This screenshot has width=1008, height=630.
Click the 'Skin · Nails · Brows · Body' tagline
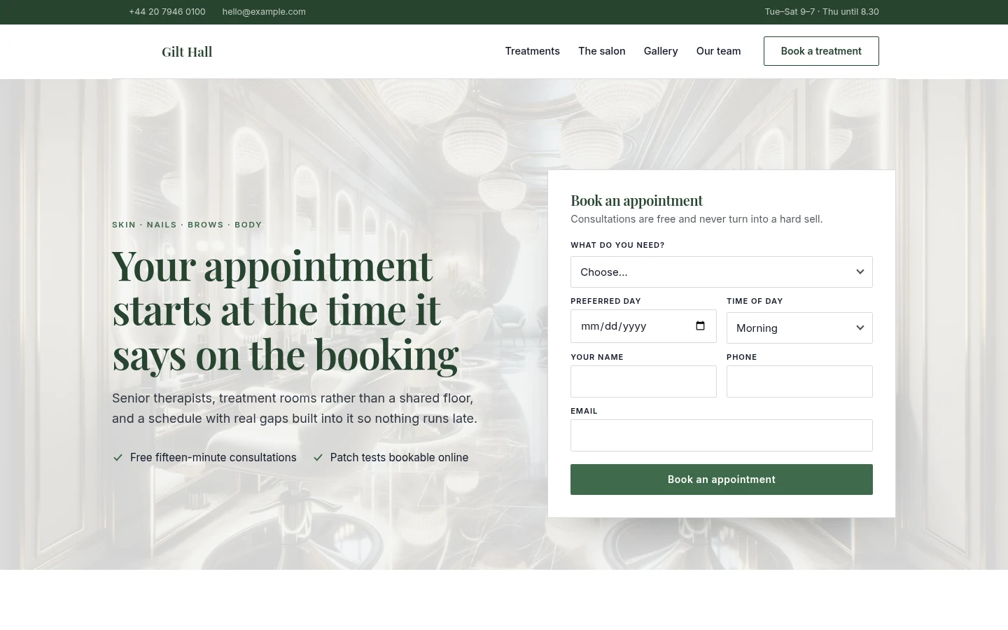187,225
